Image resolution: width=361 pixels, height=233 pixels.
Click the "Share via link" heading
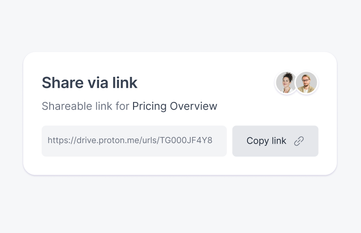click(x=90, y=82)
